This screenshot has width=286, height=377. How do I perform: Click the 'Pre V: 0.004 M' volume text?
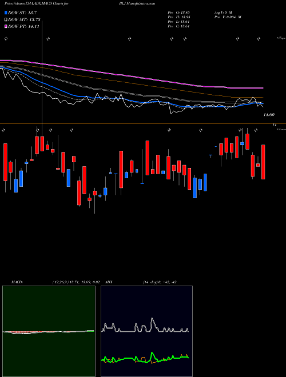coord(227,17)
